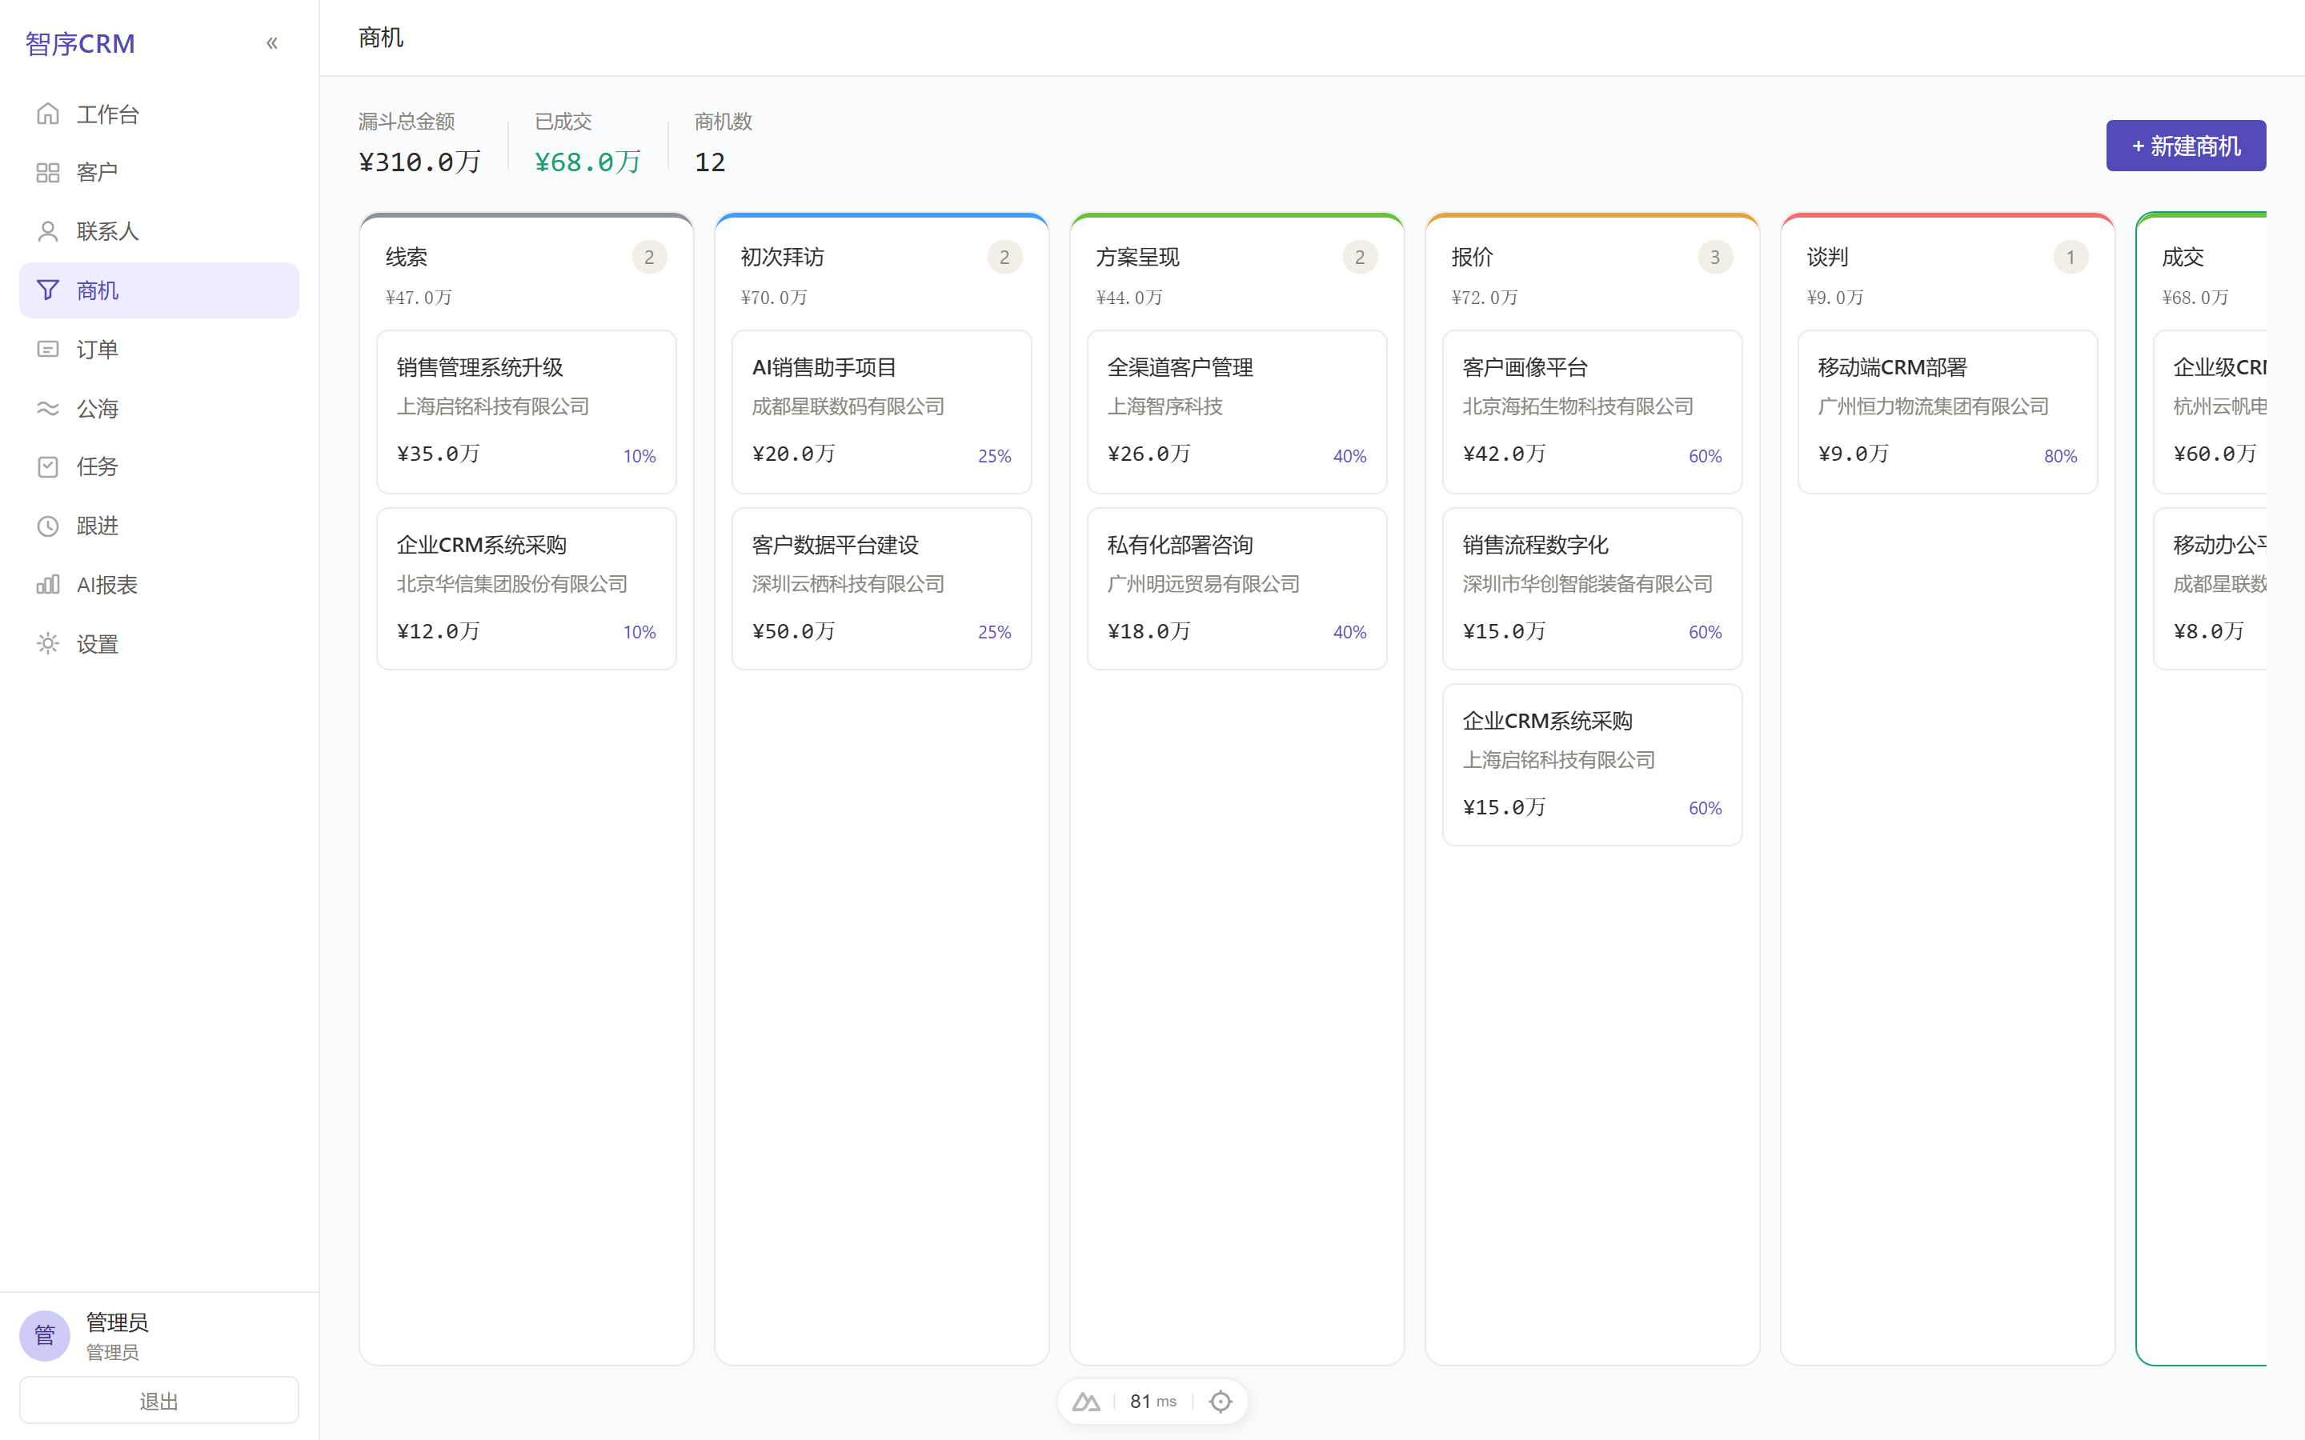The image size is (2305, 1440).
Task: Click the 81 ms devtools timing
Action: [1153, 1402]
